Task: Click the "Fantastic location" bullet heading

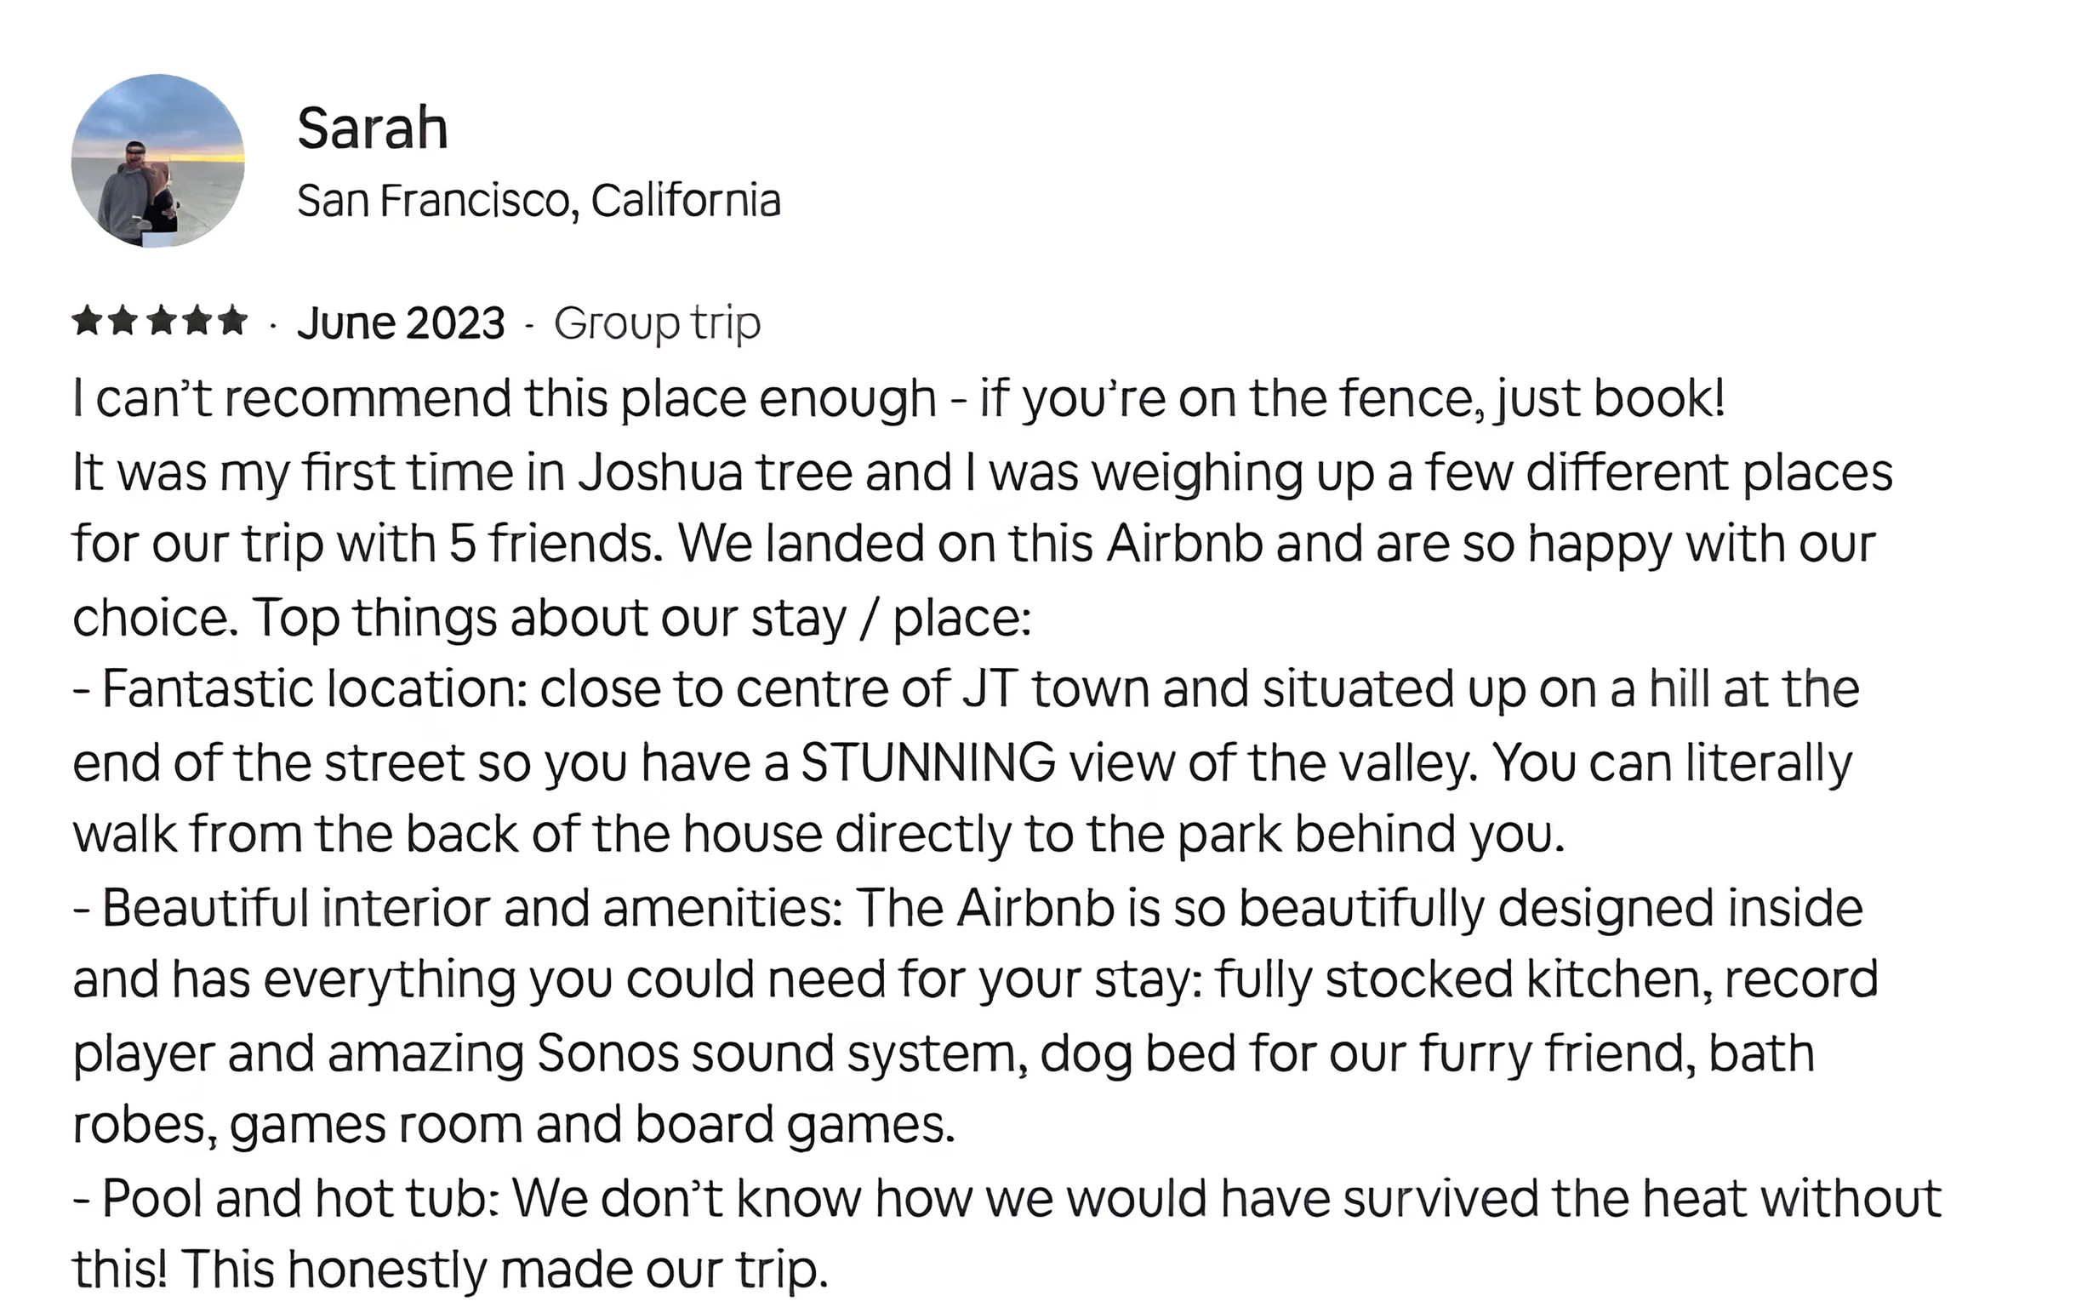Action: tap(314, 689)
